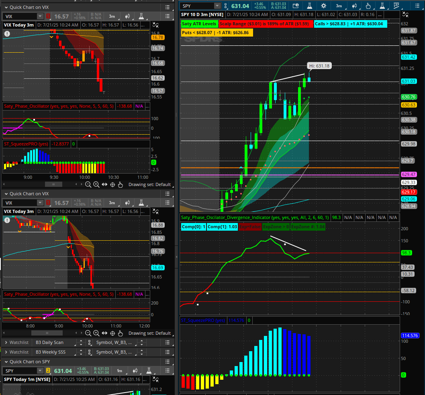Click the 'Hi: 631.18' price bubble on SPY chart
This screenshot has height=395, width=425.
319,66
